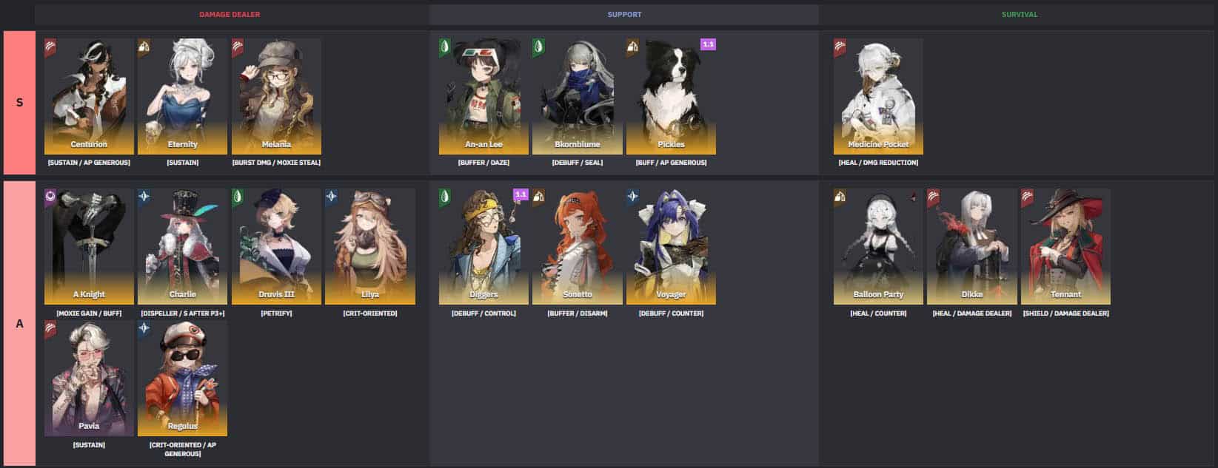Screen dimensions: 1218x468
Task: Click the Star afflatus icon on Charlie's card
Action: (144, 197)
